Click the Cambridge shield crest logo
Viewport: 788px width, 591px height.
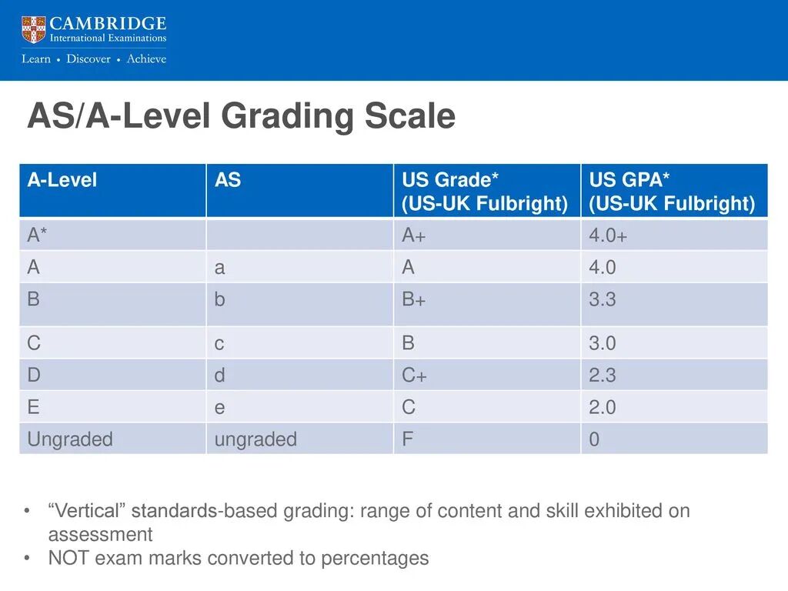[x=34, y=29]
